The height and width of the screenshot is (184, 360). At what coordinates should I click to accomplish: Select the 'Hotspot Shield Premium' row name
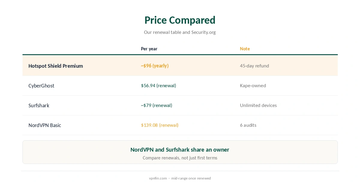[55, 66]
